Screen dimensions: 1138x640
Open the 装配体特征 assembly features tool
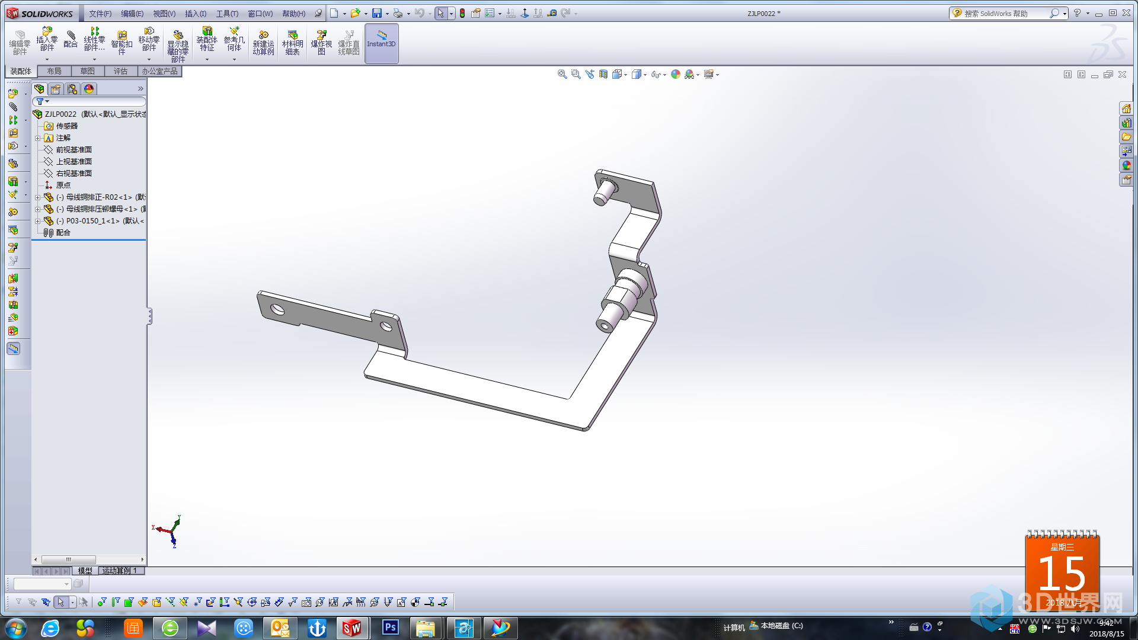207,40
